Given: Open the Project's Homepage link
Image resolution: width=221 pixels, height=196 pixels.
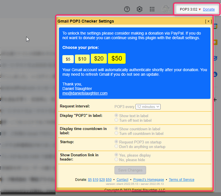Looking at the screenshot, I should coord(149,180).
